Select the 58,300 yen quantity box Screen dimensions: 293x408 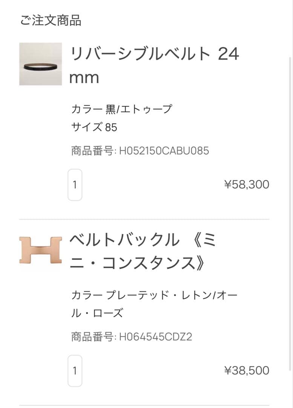click(x=75, y=185)
